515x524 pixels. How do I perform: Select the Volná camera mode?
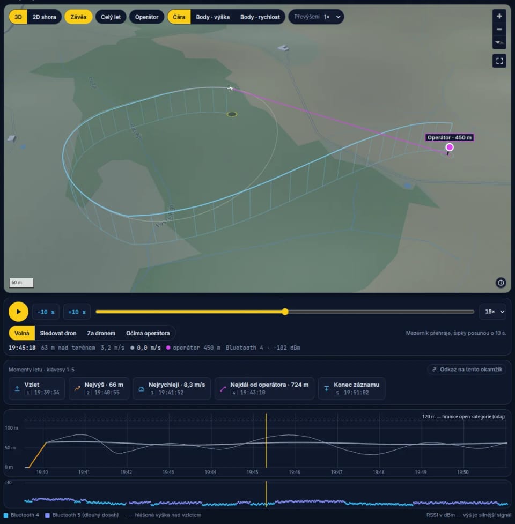click(21, 333)
